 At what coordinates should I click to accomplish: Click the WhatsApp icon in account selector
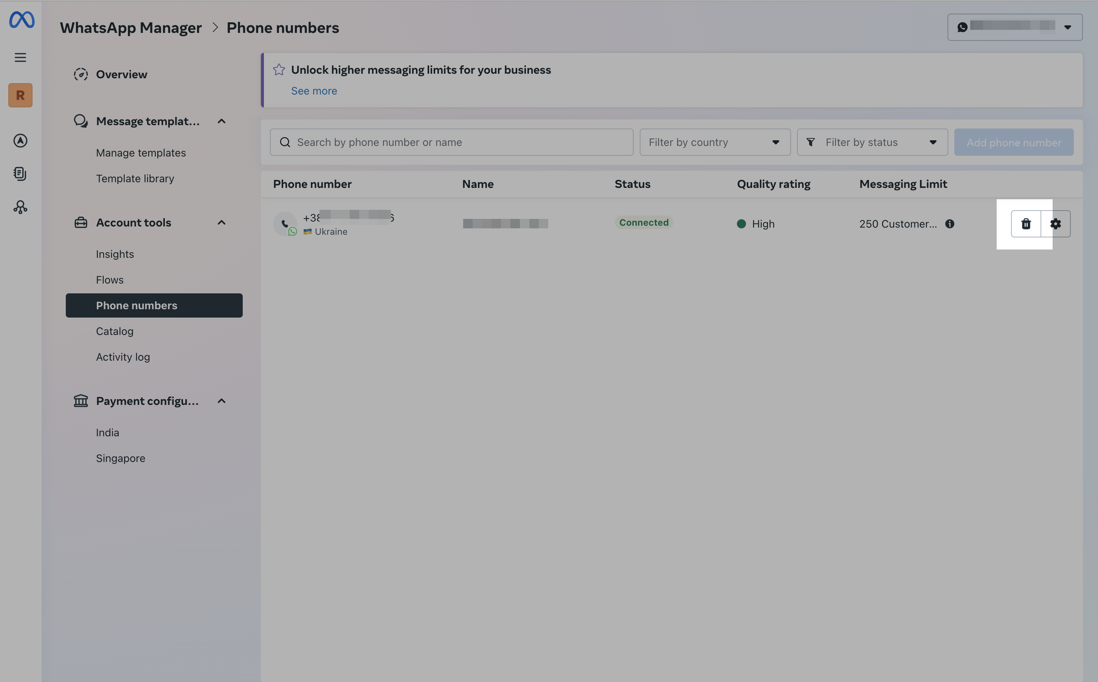point(962,27)
